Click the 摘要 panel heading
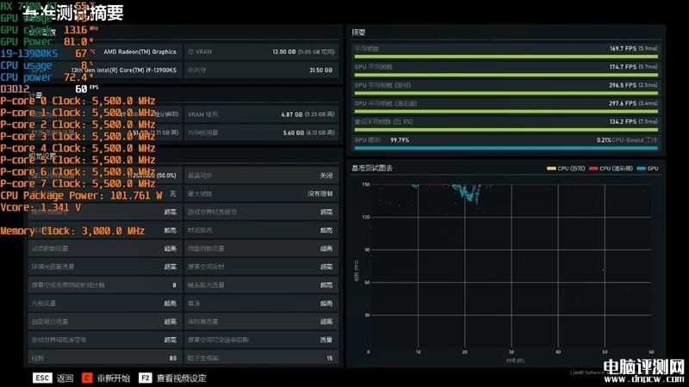Screen dimensions: 689x387 [358, 33]
